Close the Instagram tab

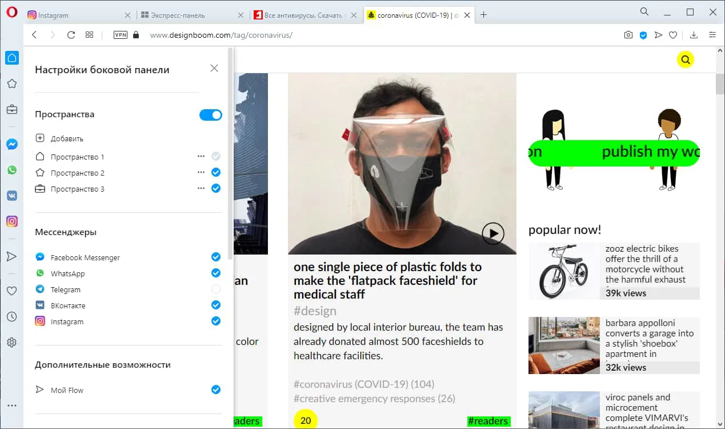point(127,15)
